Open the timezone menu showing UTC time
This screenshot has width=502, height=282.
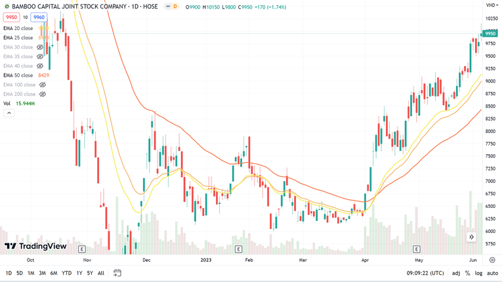click(x=425, y=273)
